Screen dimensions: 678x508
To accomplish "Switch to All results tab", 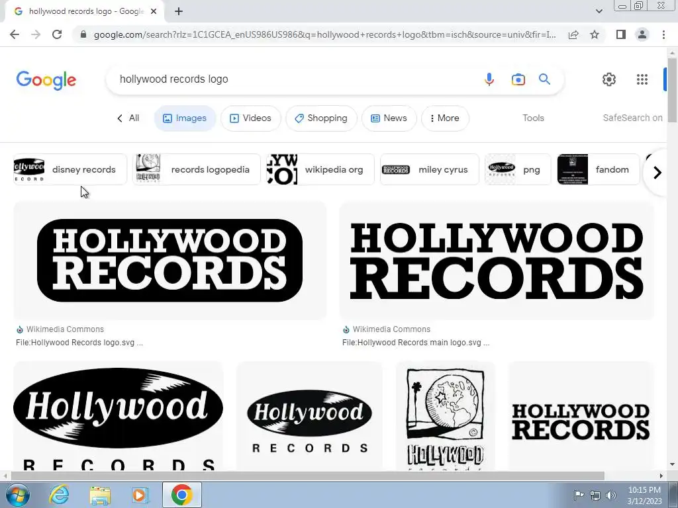I will click(128, 118).
